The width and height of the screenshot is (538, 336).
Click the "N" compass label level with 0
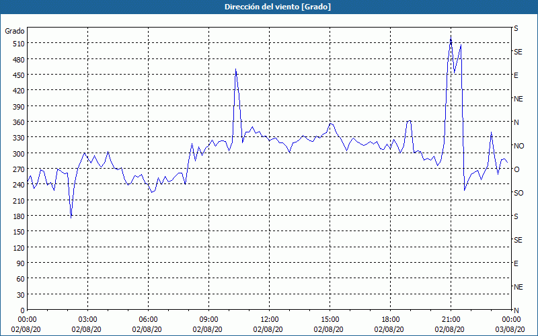516,310
